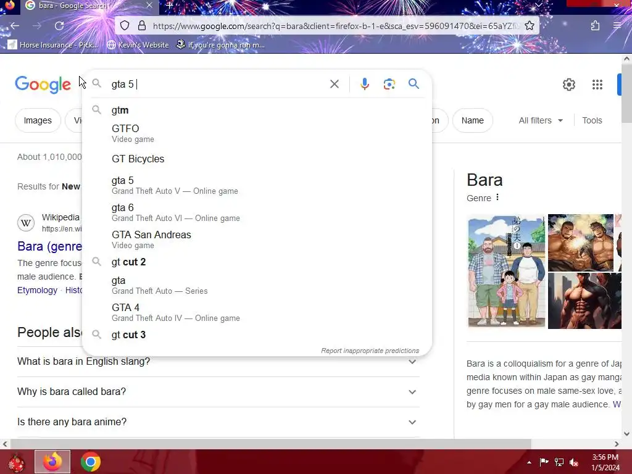Open the manga cover thumbnail in Bara panel
Image resolution: width=632 pixels, height=474 pixels.
506,272
